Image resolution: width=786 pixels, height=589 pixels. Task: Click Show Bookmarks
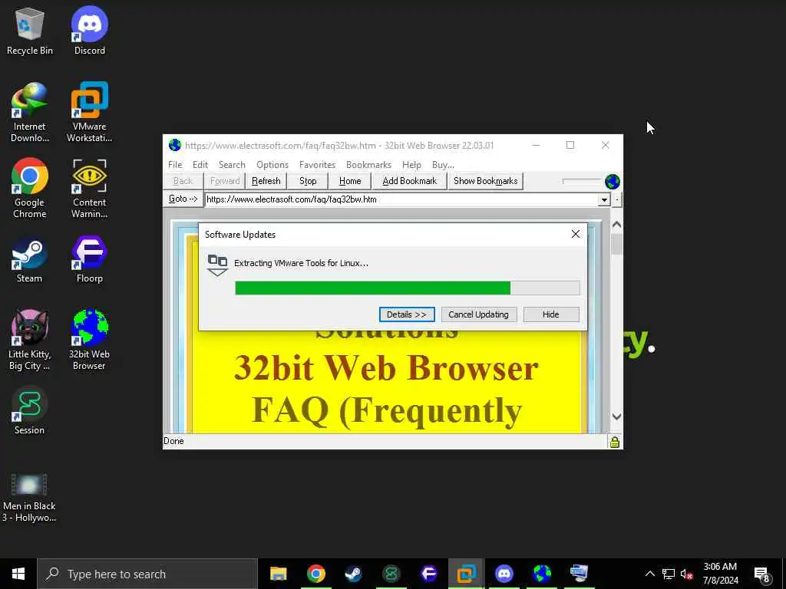485,181
